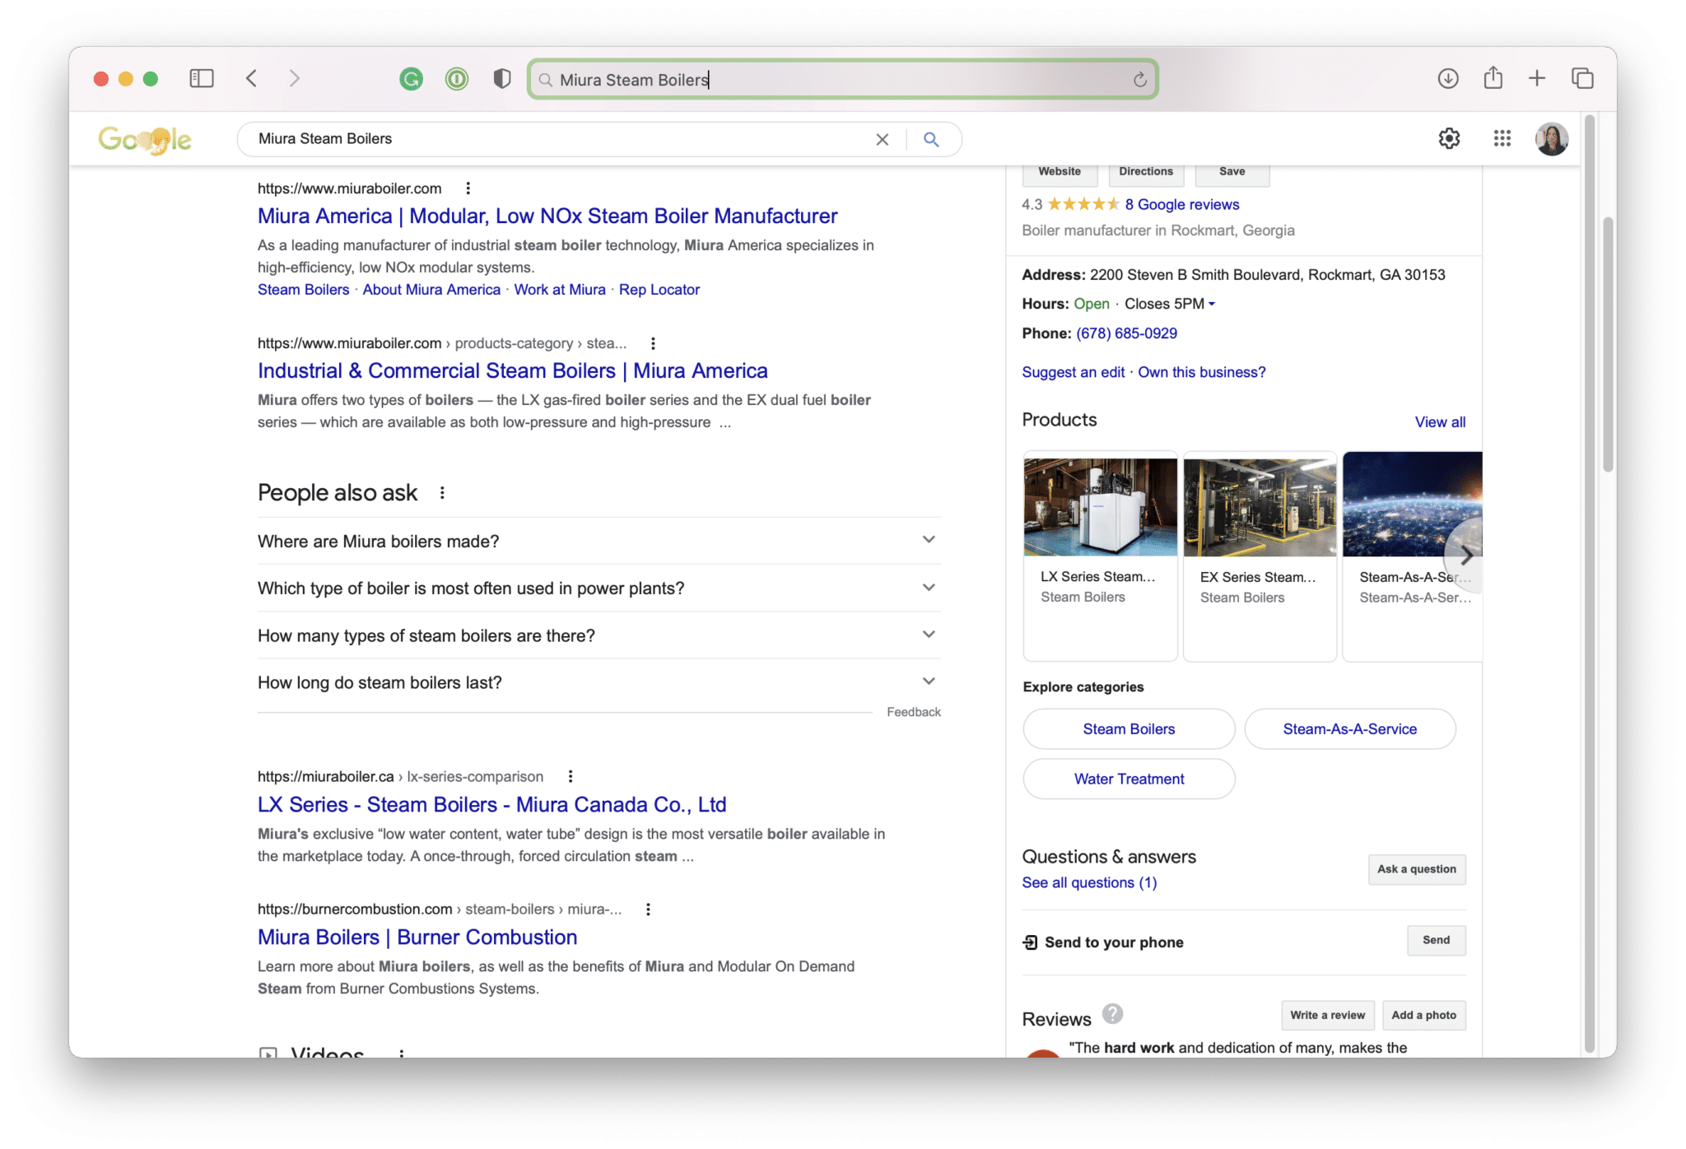This screenshot has width=1686, height=1149.
Task: Open Miura America Modular Low NOx result
Action: (x=547, y=216)
